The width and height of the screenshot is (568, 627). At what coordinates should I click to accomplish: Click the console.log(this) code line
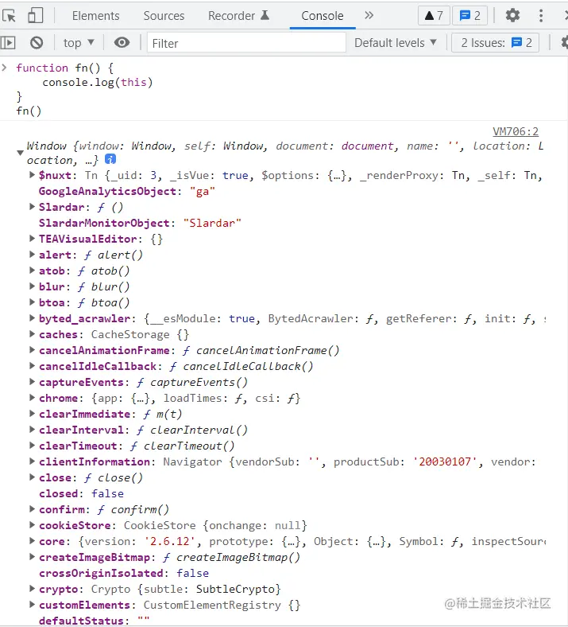[x=98, y=82]
